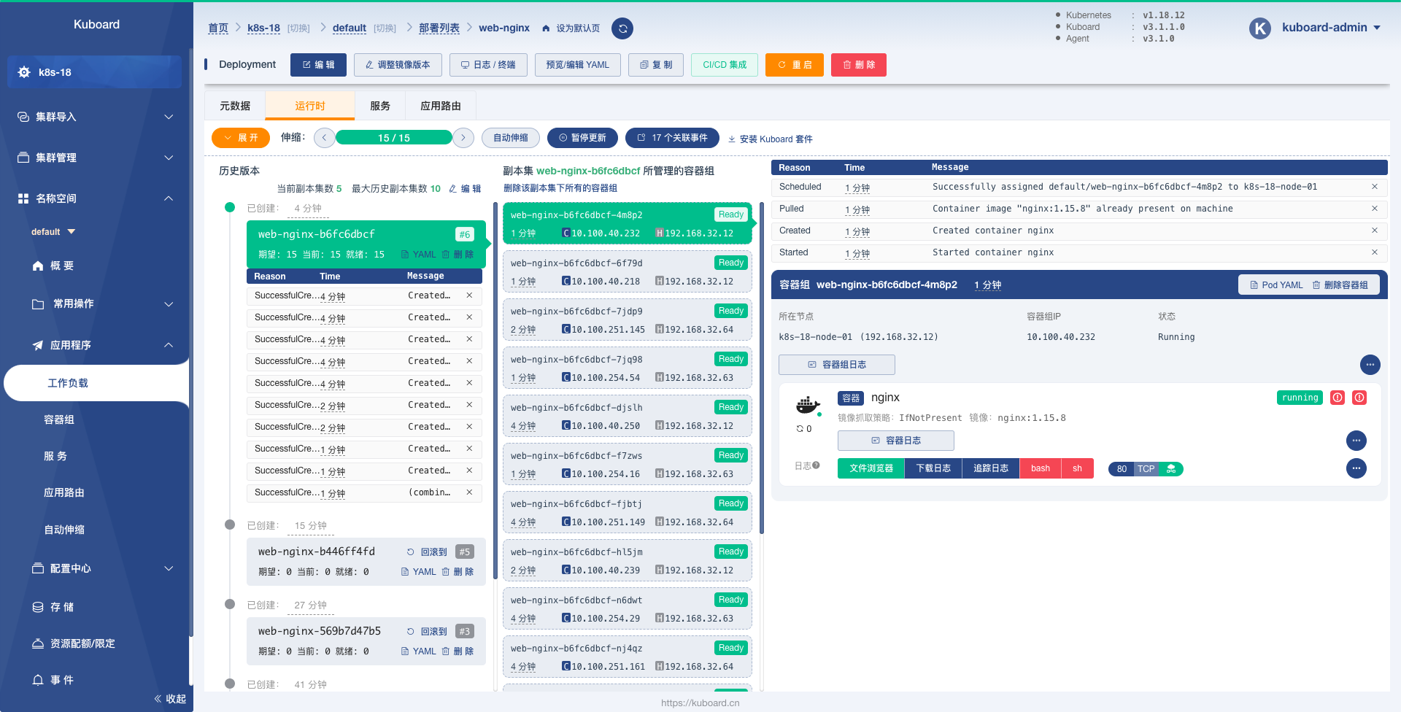Viewport: 1401px width, 712px height.
Task: Open YAML of web-nginx-b446ff4fd revision
Action: click(x=419, y=572)
